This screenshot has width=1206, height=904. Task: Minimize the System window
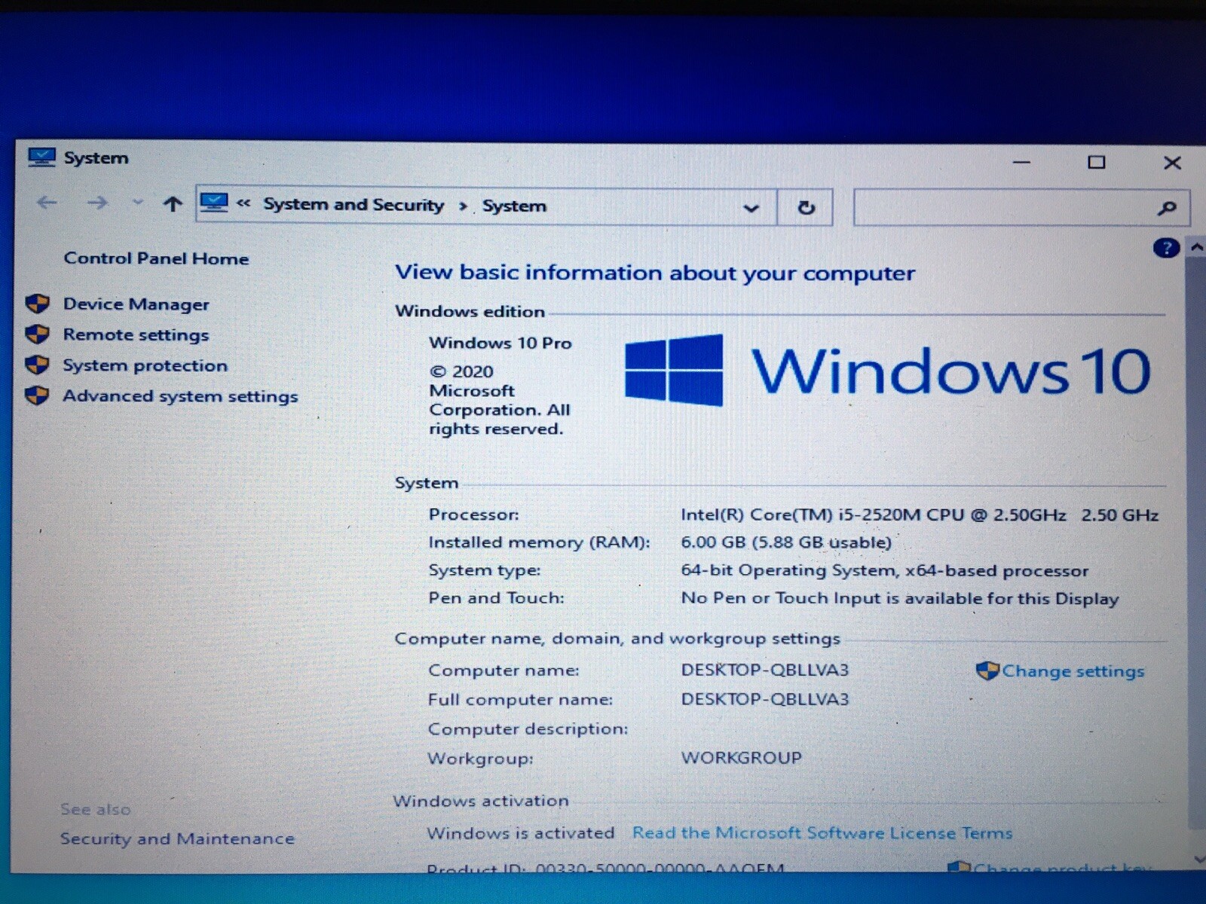[x=1021, y=162]
